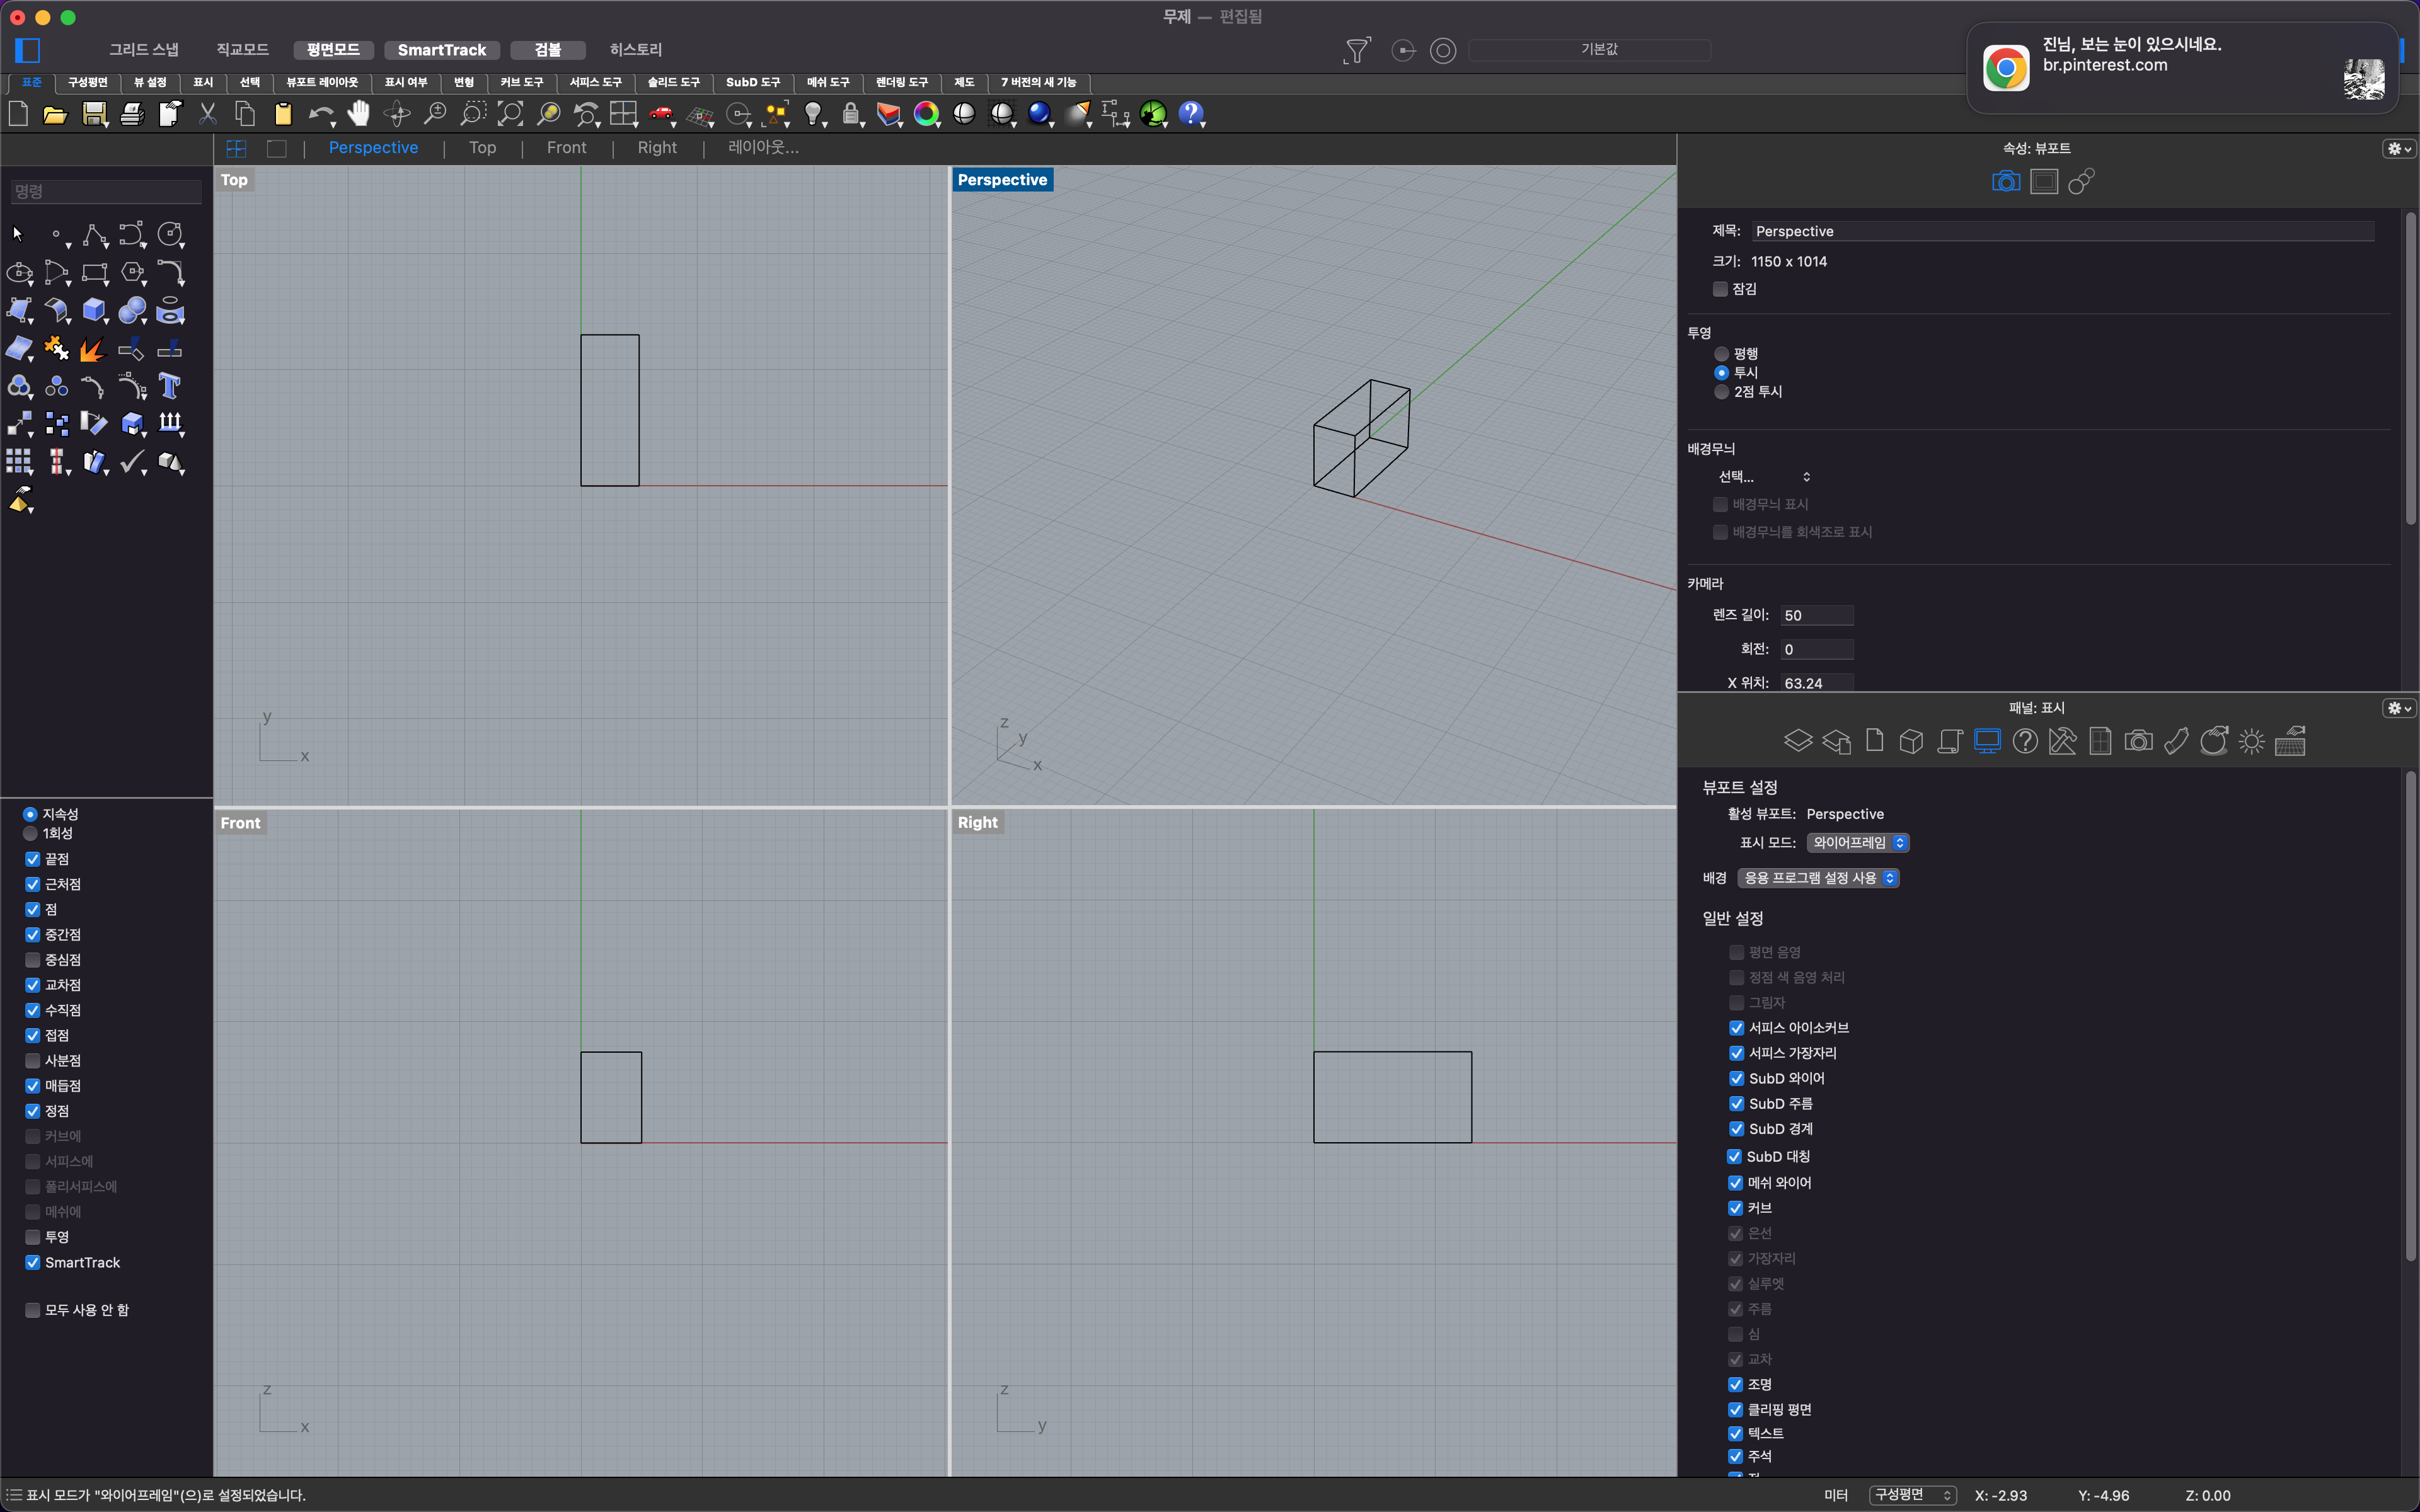Click the red car icon
Viewport: 2420px width, 1512px height.
[x=661, y=114]
